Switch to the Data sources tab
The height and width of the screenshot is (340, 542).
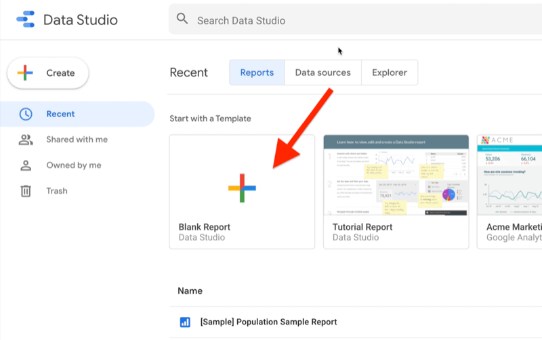[323, 72]
